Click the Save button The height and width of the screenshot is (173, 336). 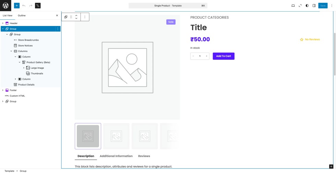[323, 5]
